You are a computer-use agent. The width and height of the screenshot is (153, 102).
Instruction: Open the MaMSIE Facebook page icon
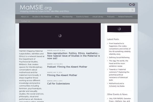point(134,5)
